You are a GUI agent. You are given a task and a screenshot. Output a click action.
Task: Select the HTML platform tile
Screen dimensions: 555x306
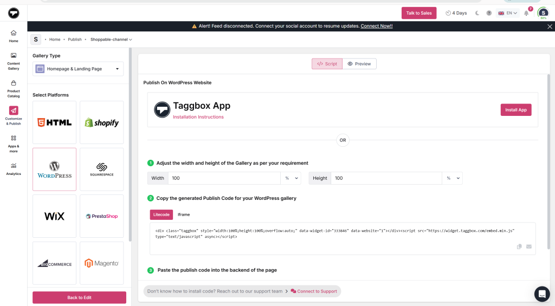[55, 122]
